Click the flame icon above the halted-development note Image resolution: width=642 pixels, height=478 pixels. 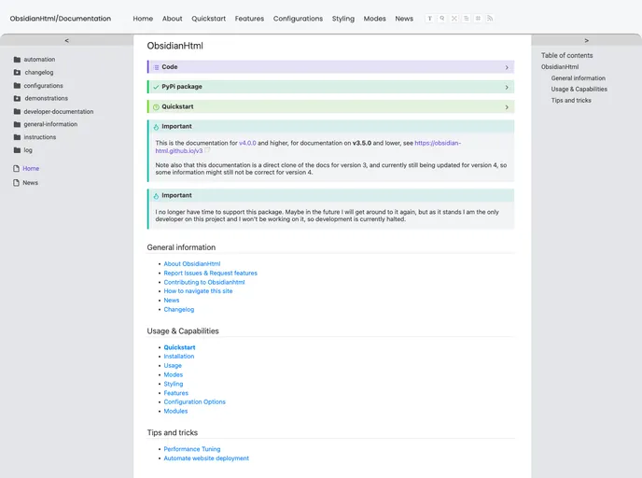click(x=156, y=196)
